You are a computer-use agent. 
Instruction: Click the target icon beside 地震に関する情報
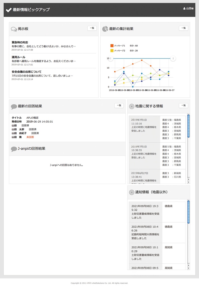(132, 106)
